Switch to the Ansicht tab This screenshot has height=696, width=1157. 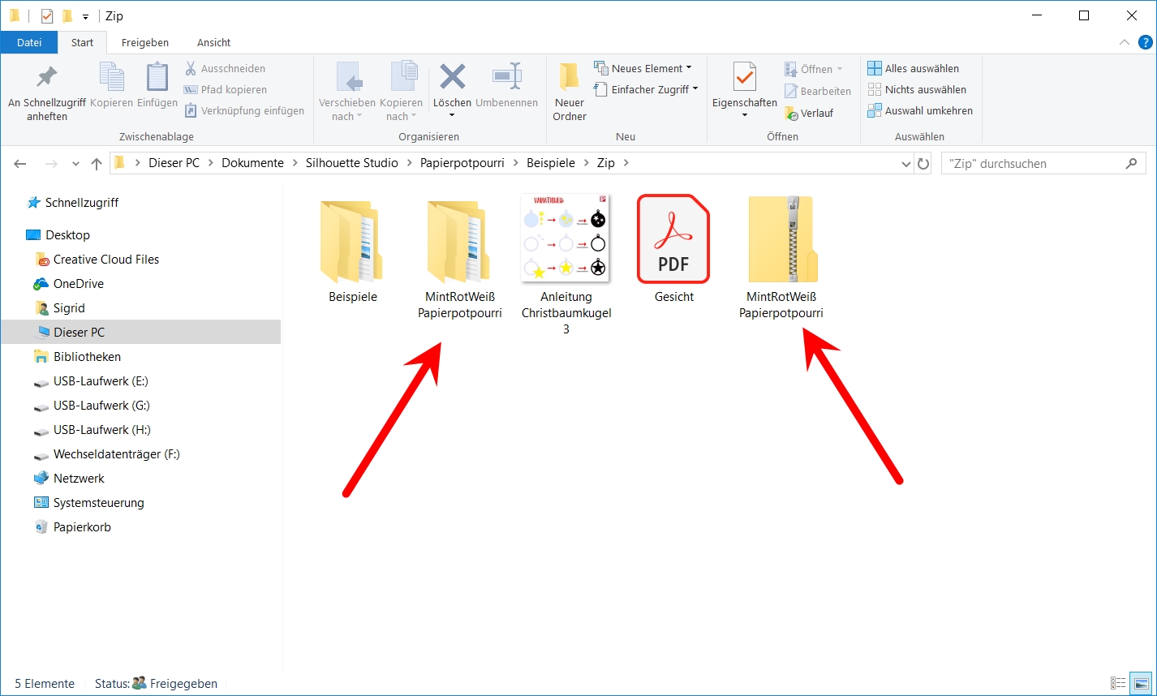click(x=214, y=42)
